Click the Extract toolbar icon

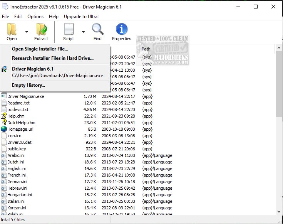(41, 29)
